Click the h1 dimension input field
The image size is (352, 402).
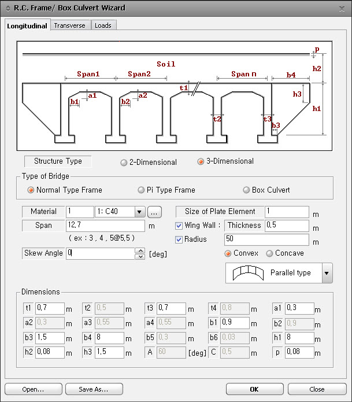299,338
